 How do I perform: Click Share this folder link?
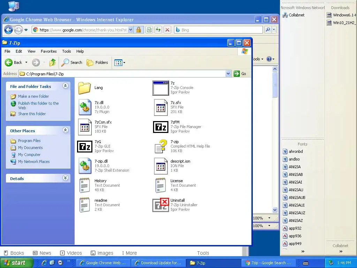coord(32,114)
